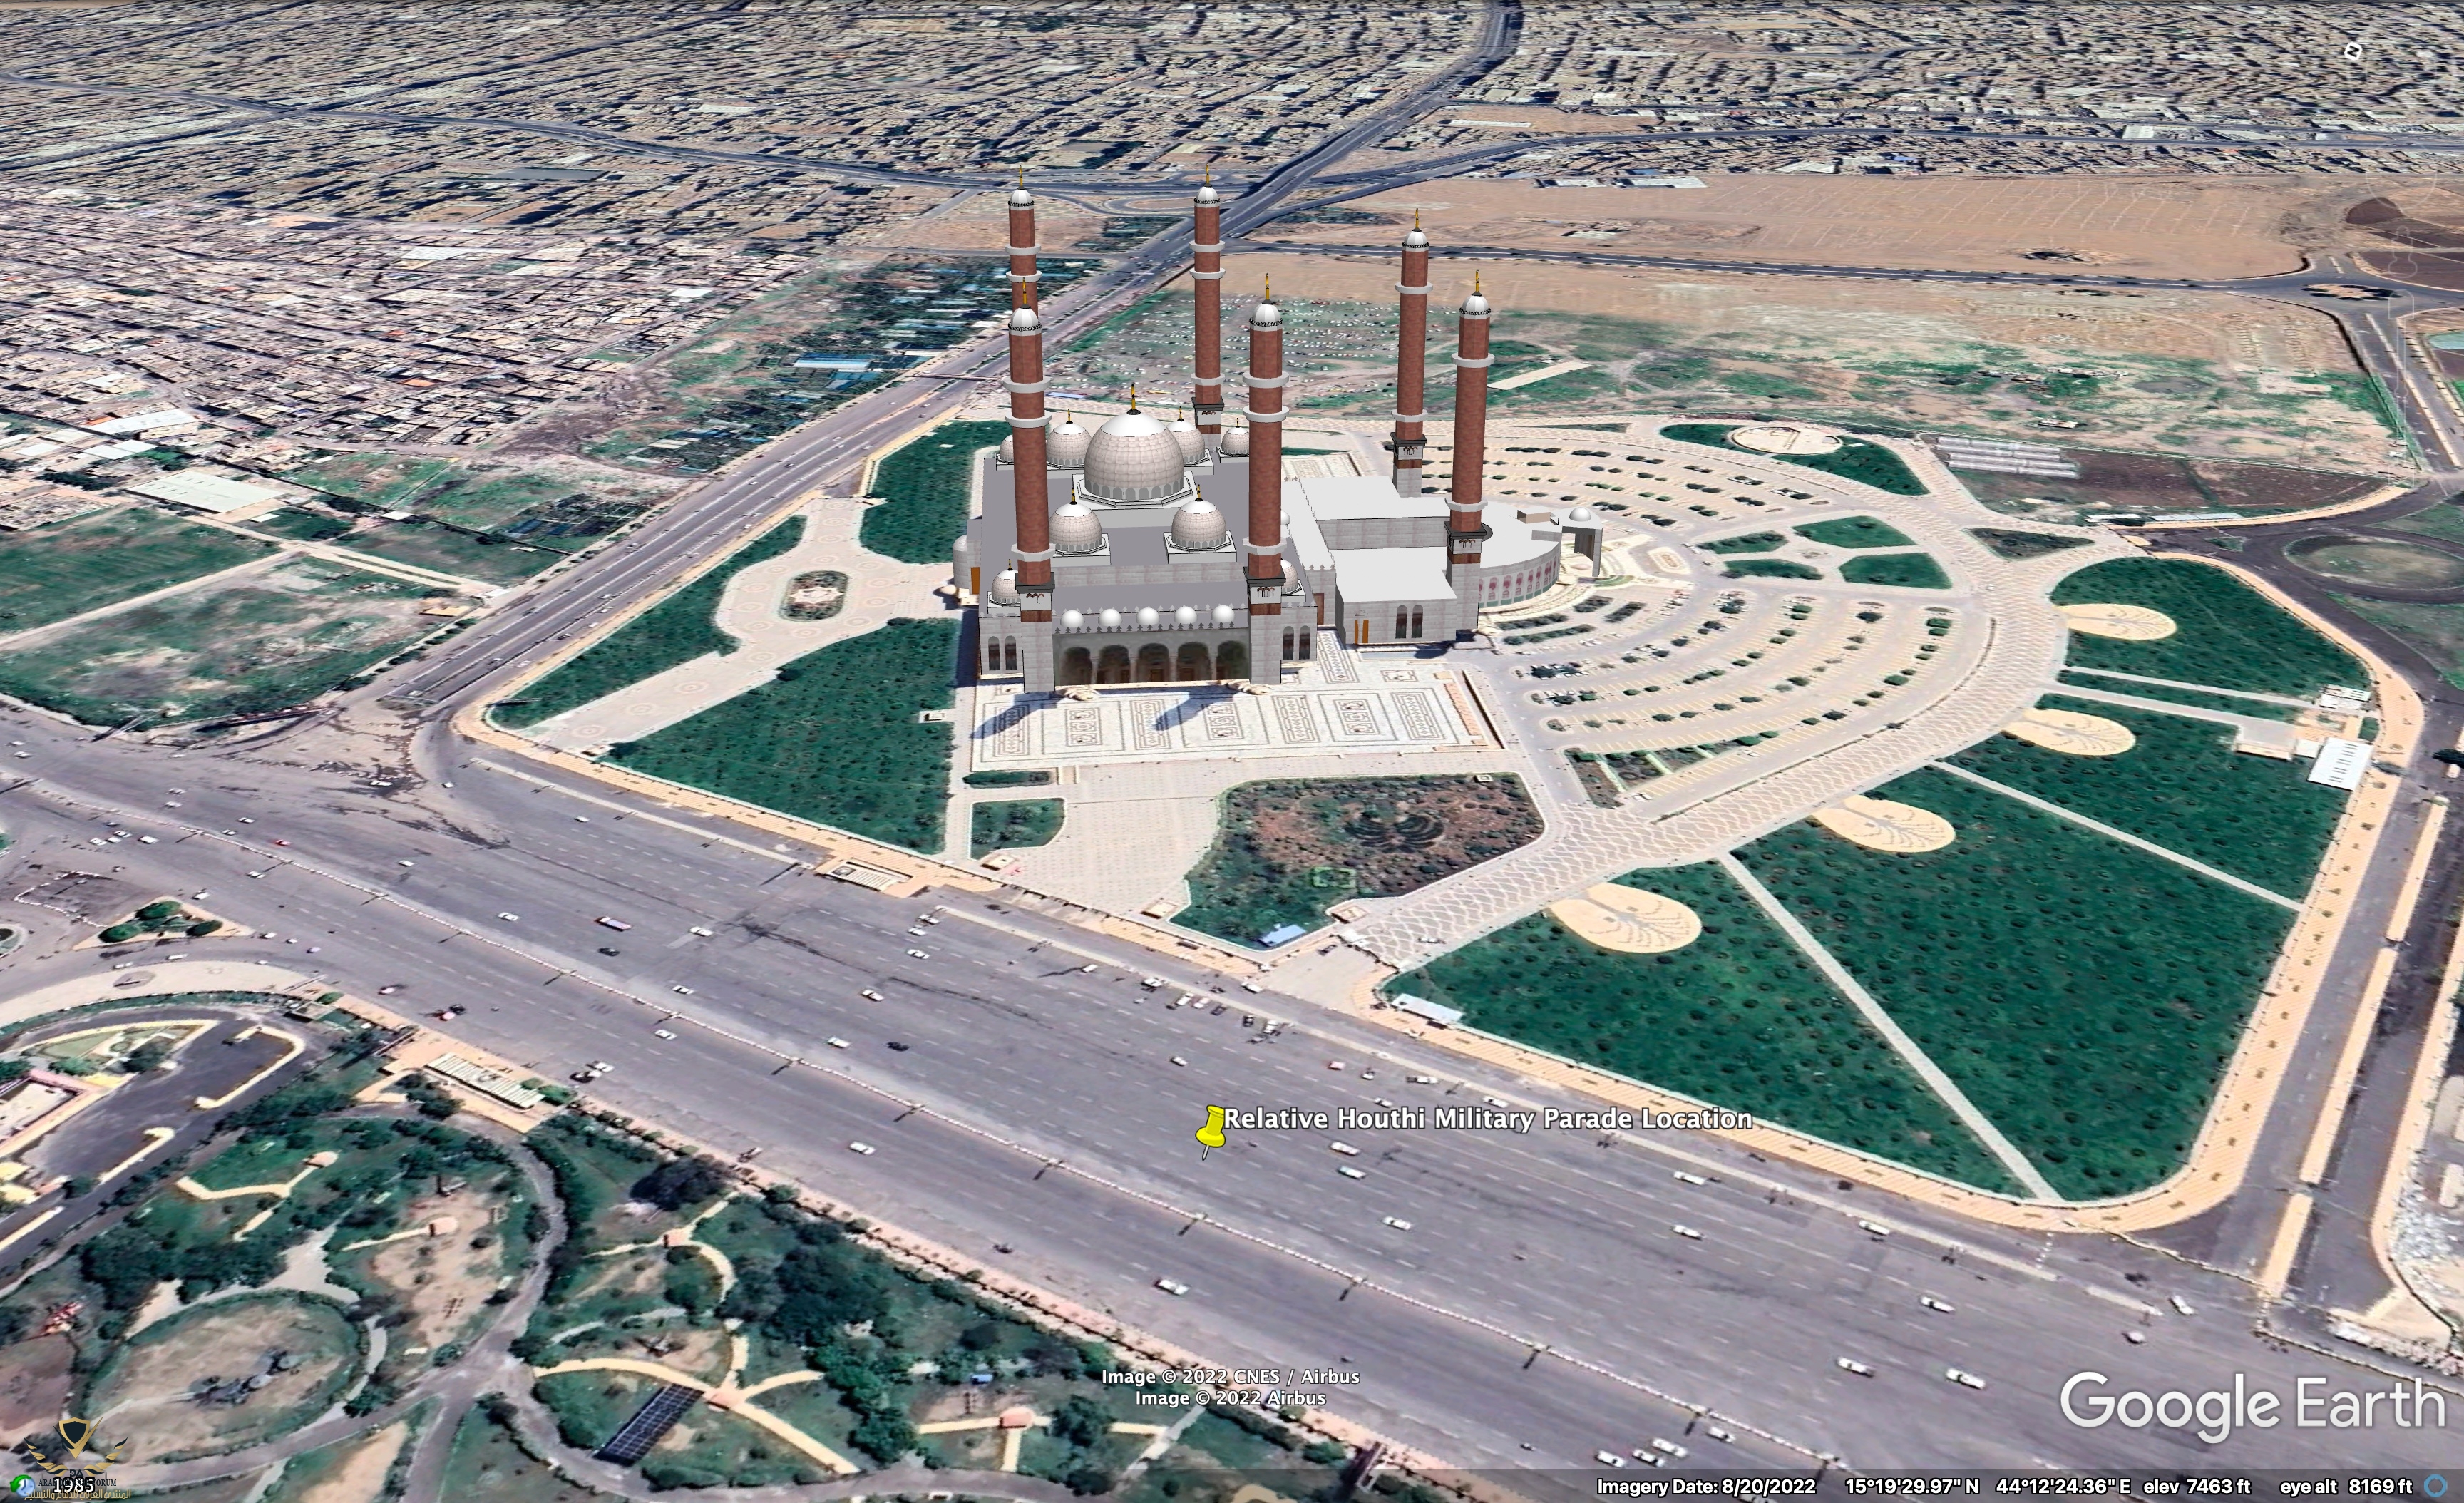Click the latitude 15°19'29.97" N readout

point(1911,1487)
